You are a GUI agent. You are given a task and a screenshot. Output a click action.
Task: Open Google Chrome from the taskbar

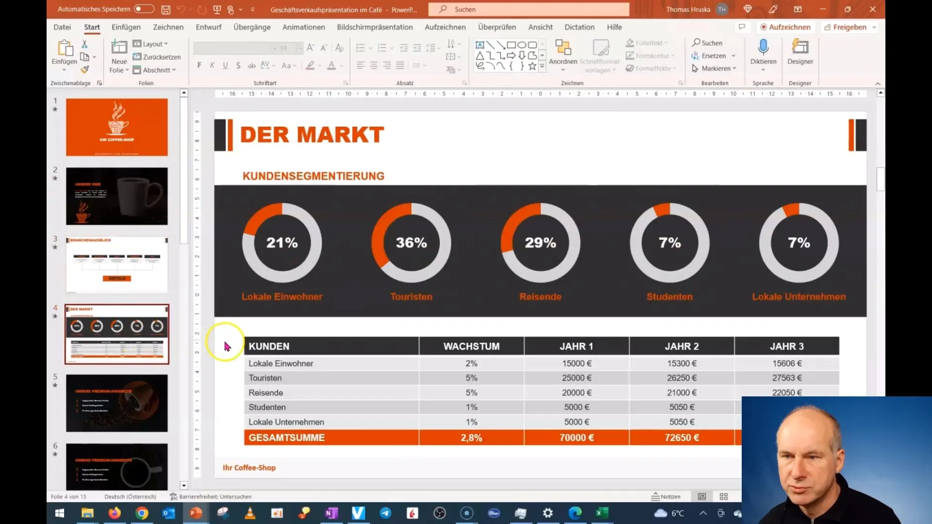tap(142, 513)
